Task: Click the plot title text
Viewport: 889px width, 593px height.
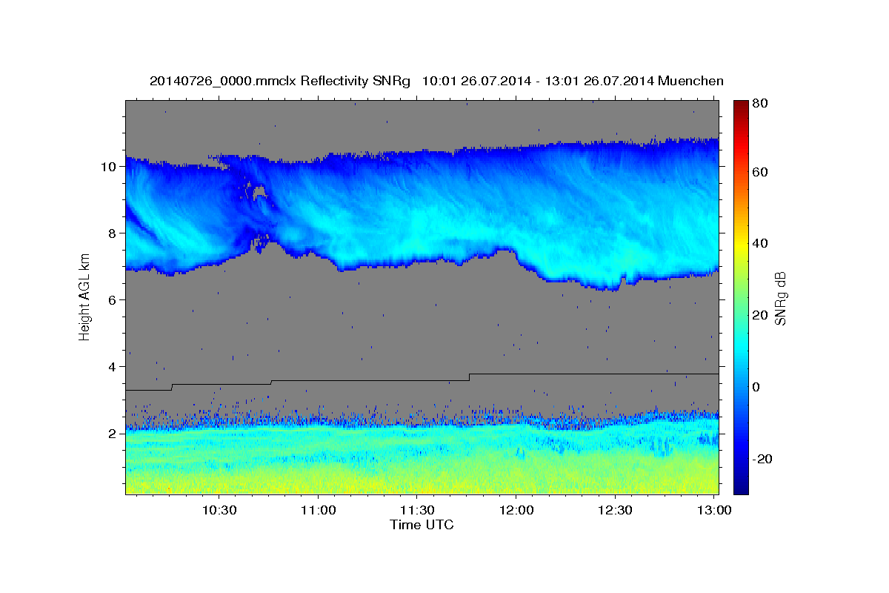Action: click(x=436, y=81)
